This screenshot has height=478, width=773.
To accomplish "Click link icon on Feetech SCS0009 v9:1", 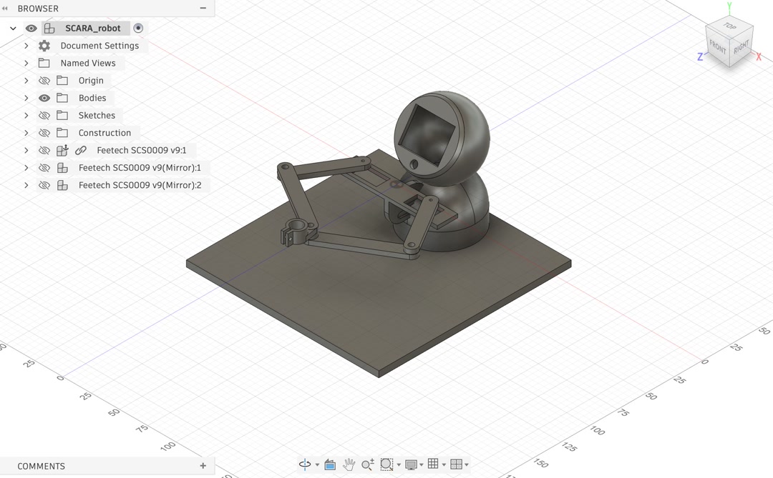I will pyautogui.click(x=80, y=151).
